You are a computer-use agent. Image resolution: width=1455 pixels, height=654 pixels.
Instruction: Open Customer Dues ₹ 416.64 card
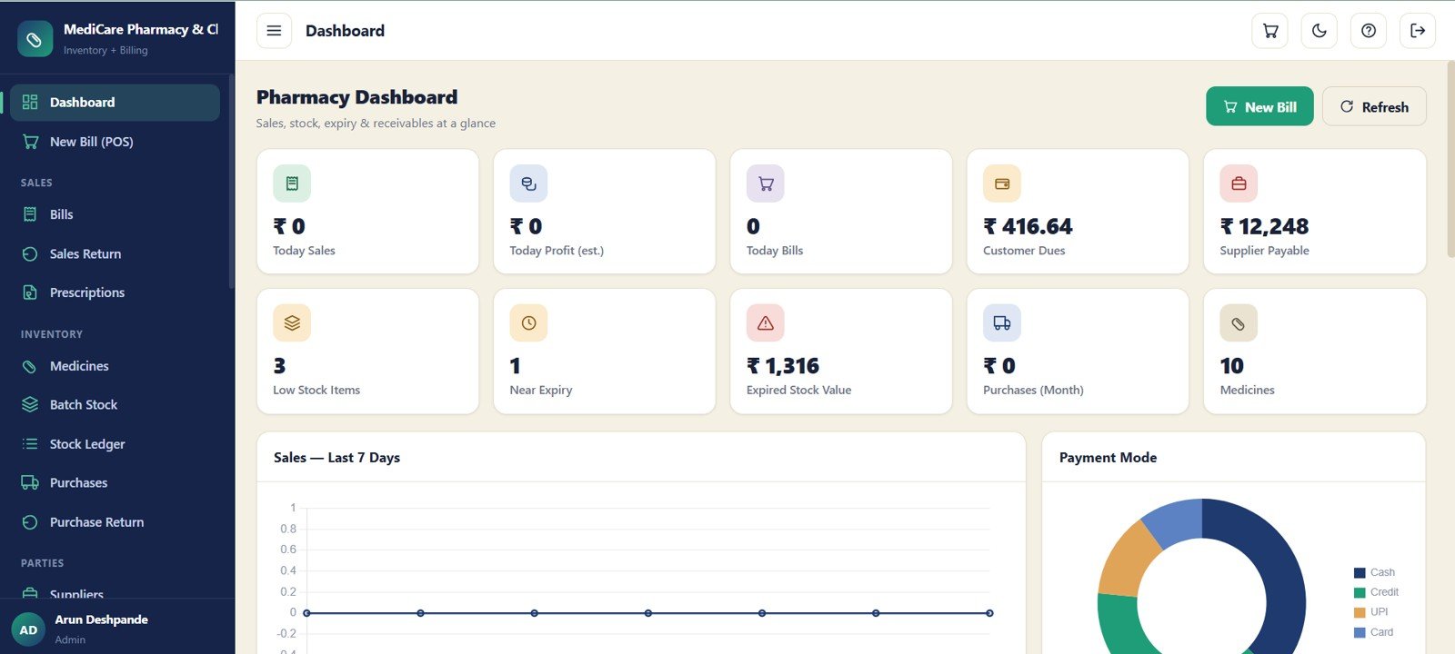click(x=1078, y=212)
